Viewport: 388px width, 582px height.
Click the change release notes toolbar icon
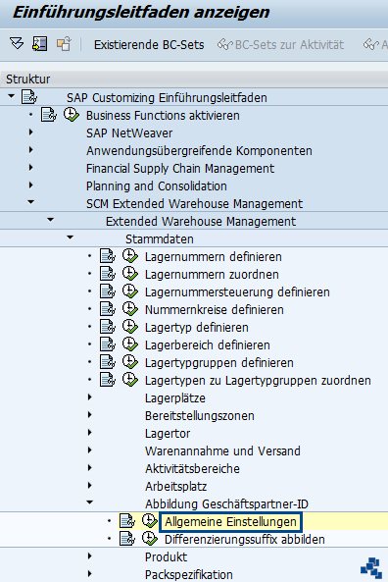(64, 44)
